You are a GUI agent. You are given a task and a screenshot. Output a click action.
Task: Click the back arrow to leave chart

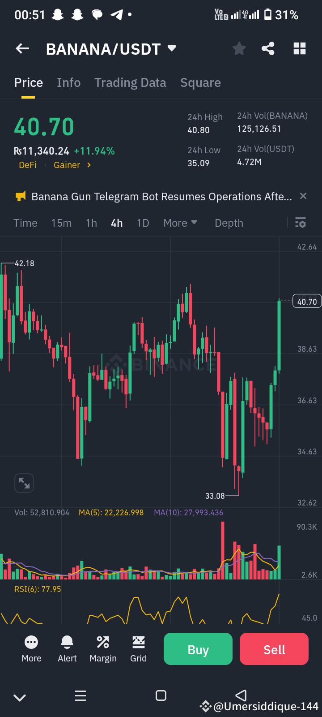(22, 48)
